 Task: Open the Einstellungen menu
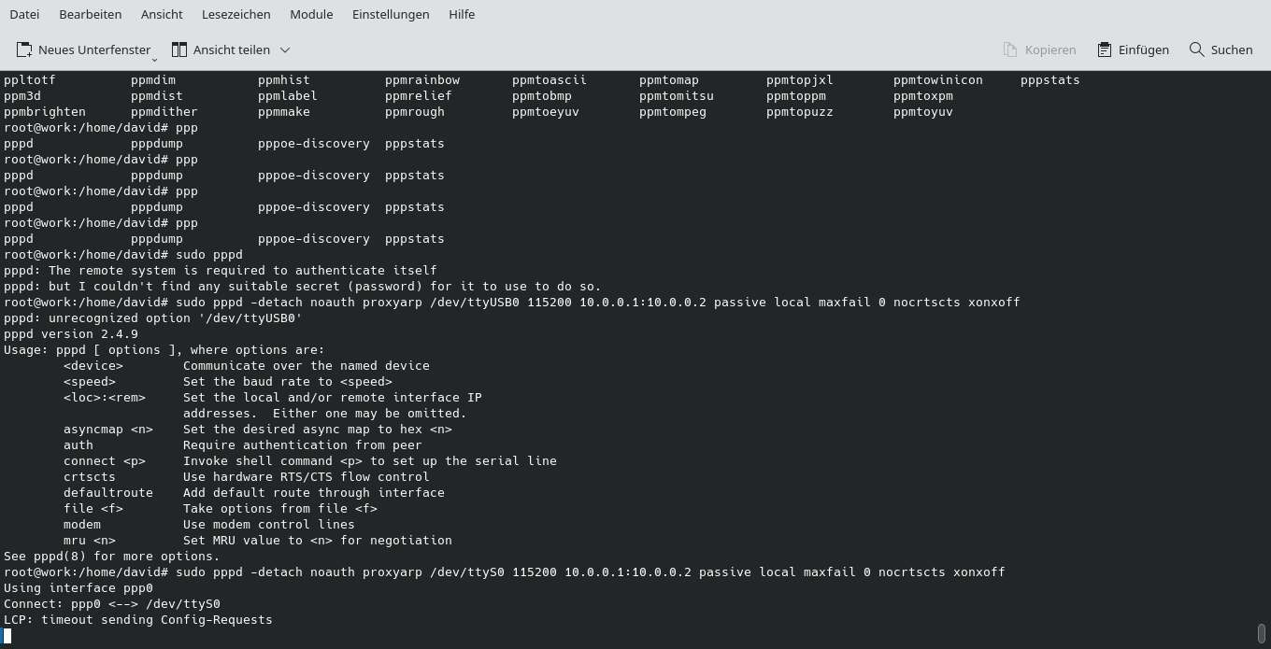pyautogui.click(x=391, y=14)
